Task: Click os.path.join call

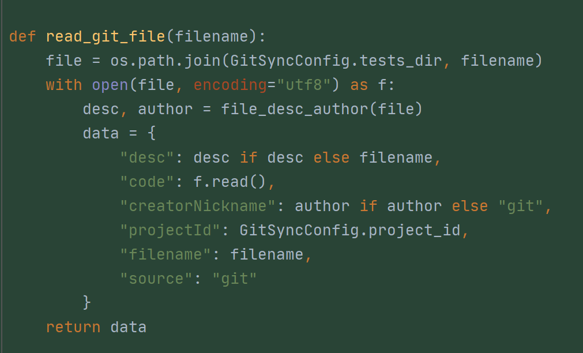Action: (x=166, y=61)
